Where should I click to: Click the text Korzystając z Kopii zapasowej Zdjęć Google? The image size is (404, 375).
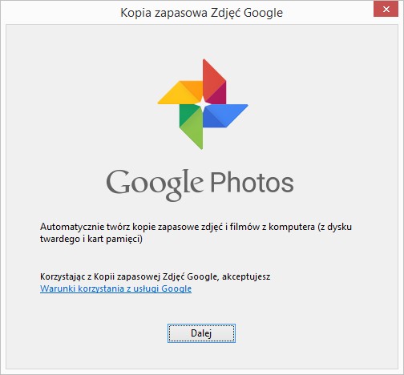(155, 276)
